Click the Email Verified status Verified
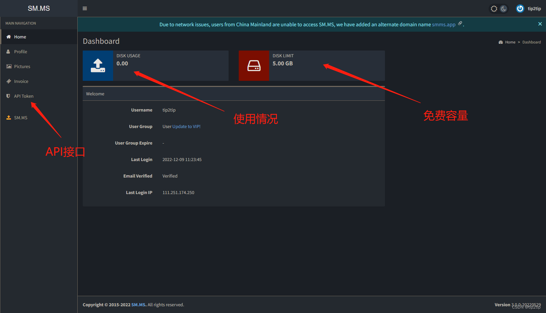Image resolution: width=546 pixels, height=313 pixels. tap(170, 176)
